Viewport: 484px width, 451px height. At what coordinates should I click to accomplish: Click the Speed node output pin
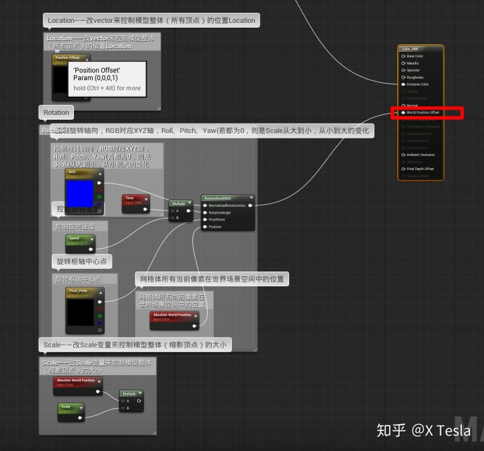[x=91, y=249]
